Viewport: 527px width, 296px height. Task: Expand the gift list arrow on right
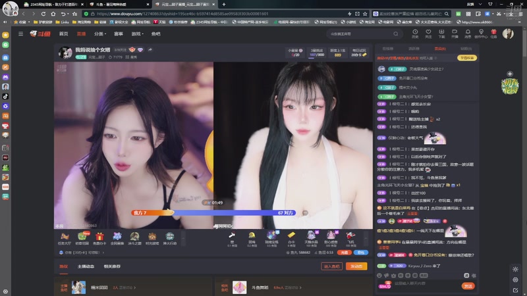pos(366,239)
